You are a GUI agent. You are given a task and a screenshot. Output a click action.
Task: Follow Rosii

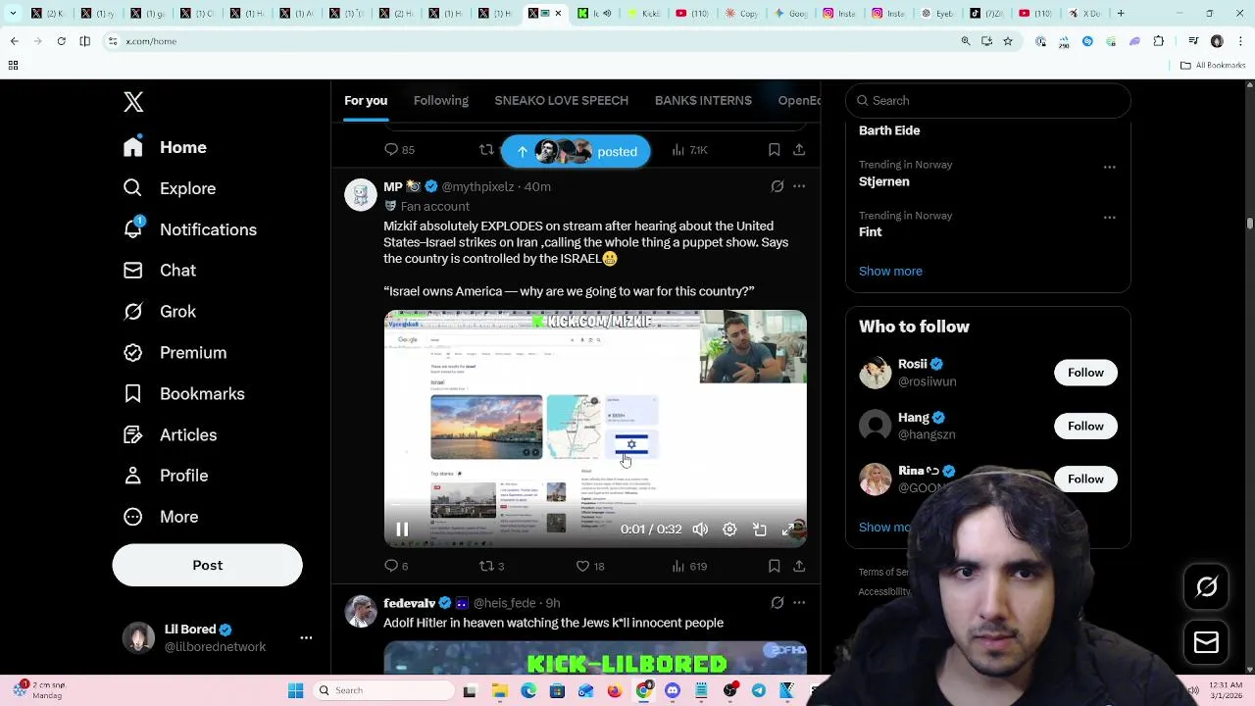(x=1085, y=373)
